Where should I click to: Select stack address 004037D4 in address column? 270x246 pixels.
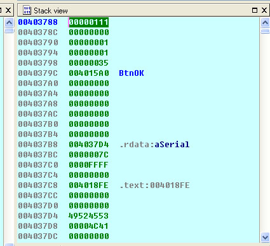[x=37, y=216]
